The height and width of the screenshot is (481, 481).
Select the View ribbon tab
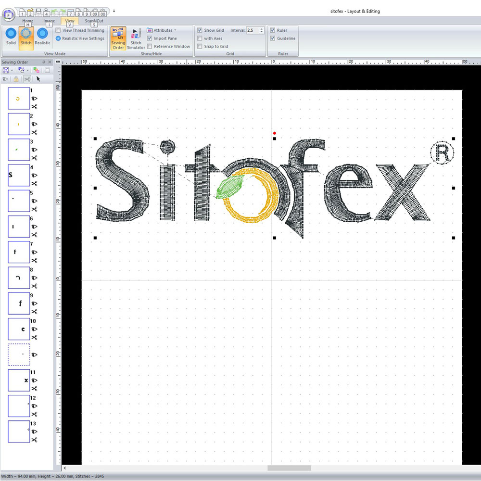70,21
